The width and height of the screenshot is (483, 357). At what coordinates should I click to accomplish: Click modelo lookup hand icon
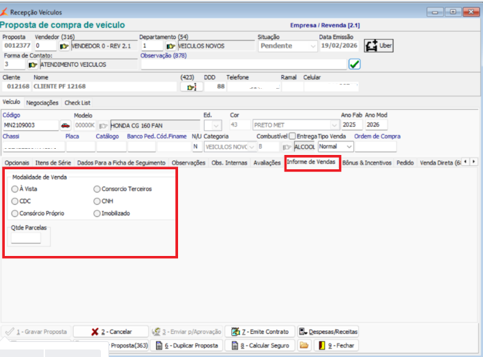coord(103,126)
